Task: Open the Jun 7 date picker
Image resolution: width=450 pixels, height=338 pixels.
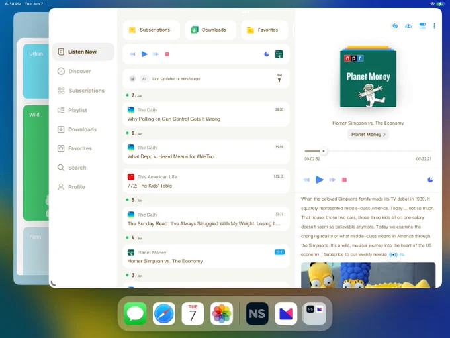Action: click(x=279, y=78)
